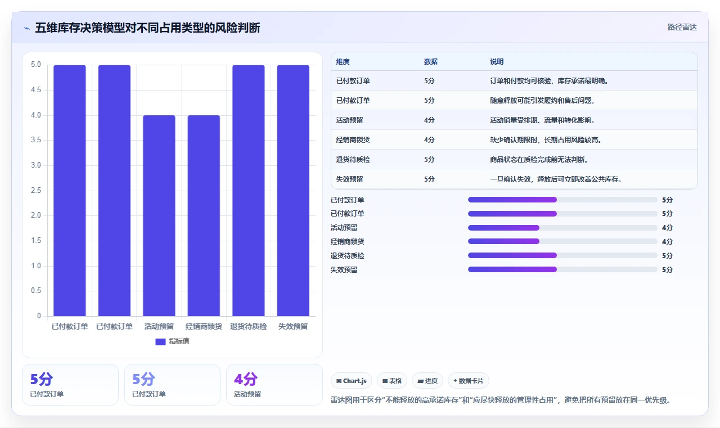Select the 进度 tag
The width and height of the screenshot is (720, 428).
427,381
